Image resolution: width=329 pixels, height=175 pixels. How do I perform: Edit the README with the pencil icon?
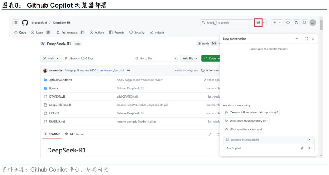[210, 134]
